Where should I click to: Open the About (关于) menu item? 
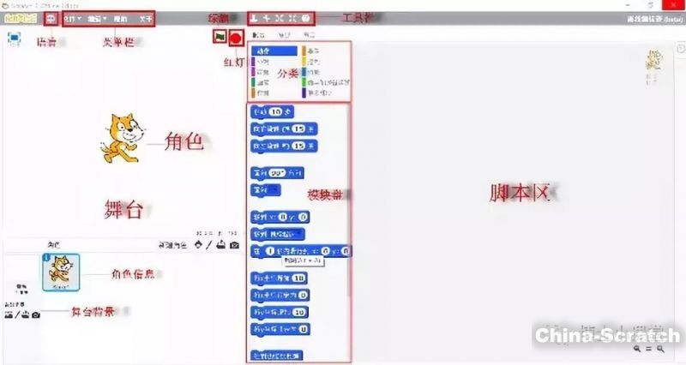[144, 18]
